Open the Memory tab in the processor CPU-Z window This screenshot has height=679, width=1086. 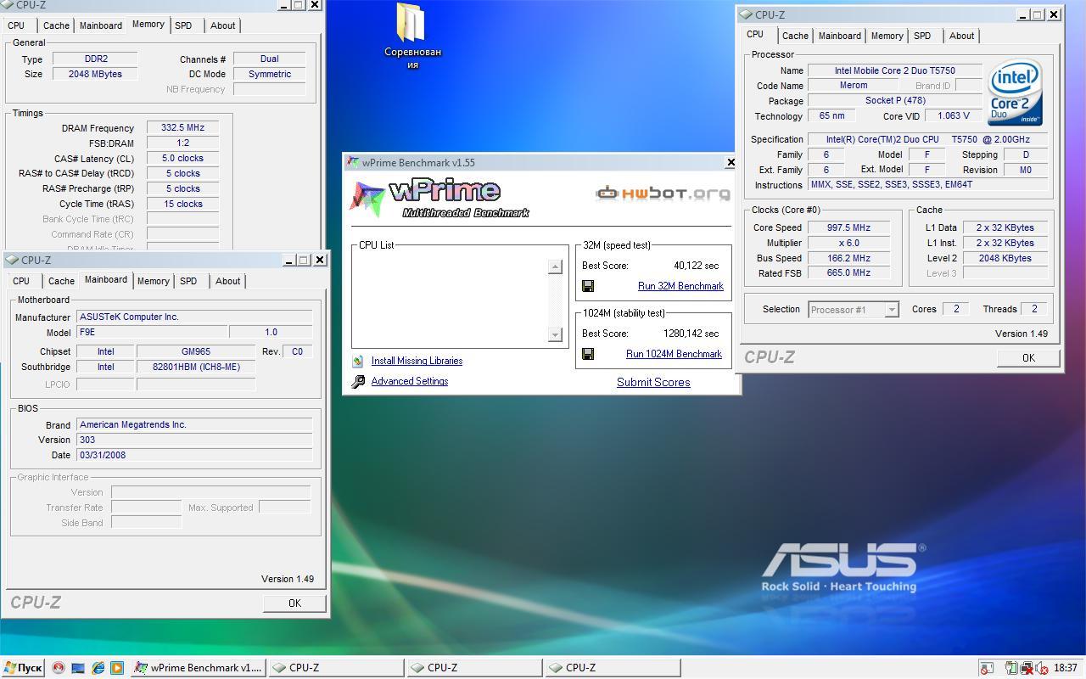click(887, 36)
